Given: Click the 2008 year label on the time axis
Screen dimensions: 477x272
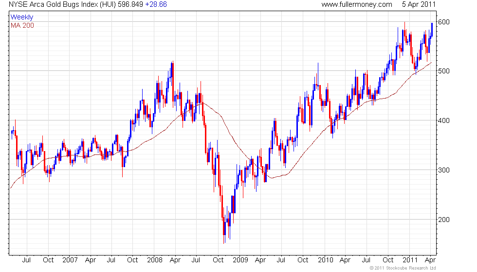Looking at the screenshot, I should pos(155,260).
